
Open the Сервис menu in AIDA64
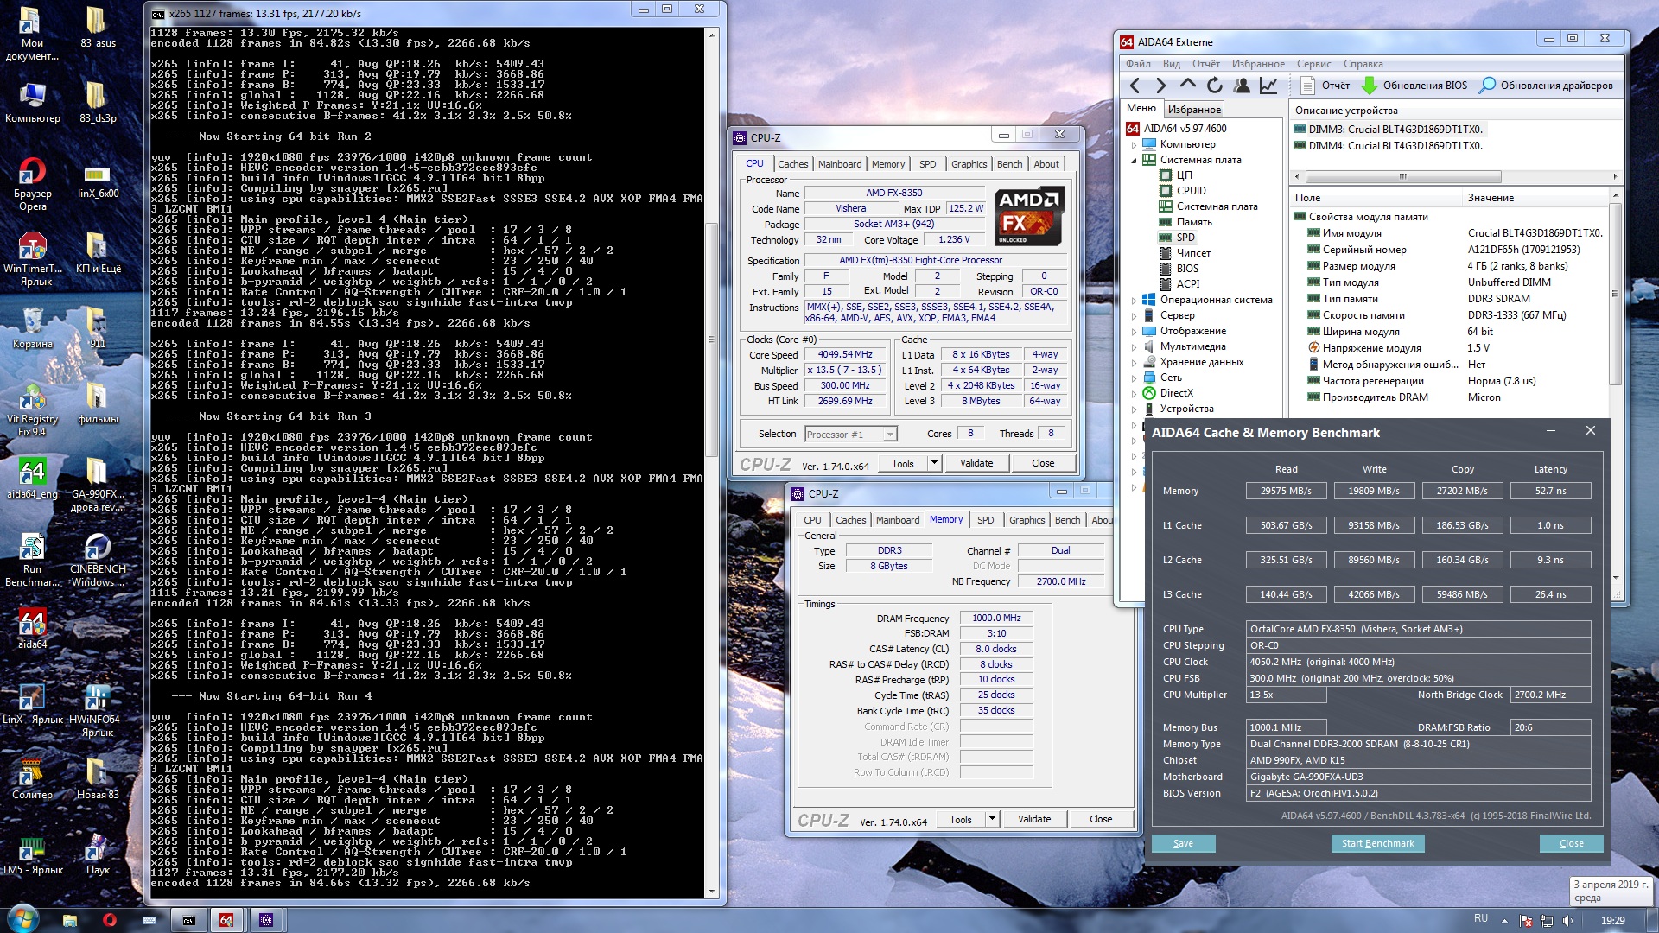(1313, 64)
